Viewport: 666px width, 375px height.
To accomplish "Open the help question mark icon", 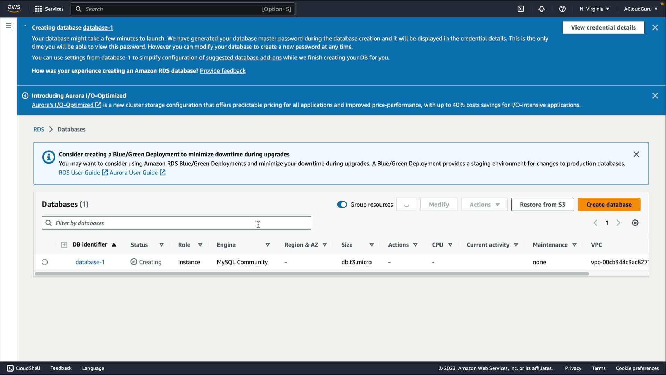I will [562, 9].
